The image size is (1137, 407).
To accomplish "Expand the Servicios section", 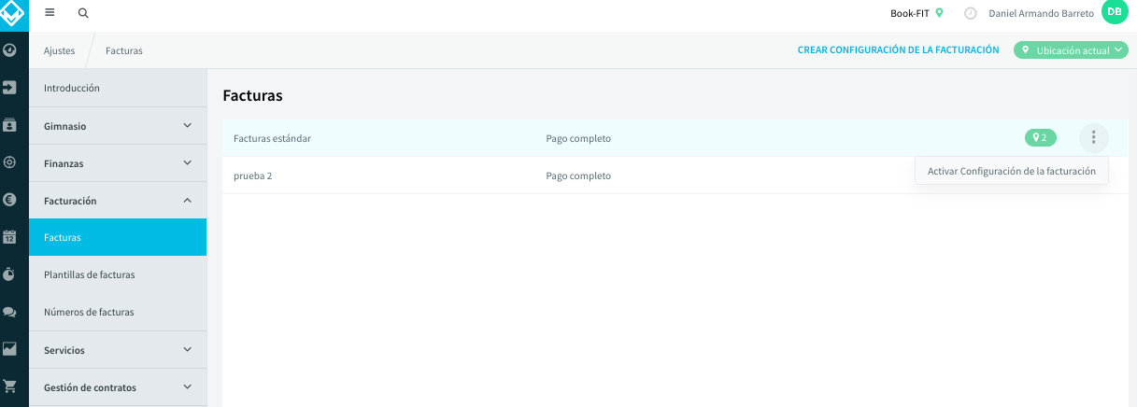I will 118,349.
